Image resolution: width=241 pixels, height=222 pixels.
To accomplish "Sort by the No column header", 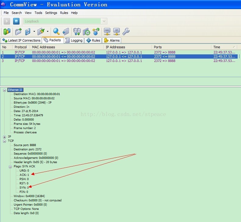I will pyautogui.click(x=6, y=47).
